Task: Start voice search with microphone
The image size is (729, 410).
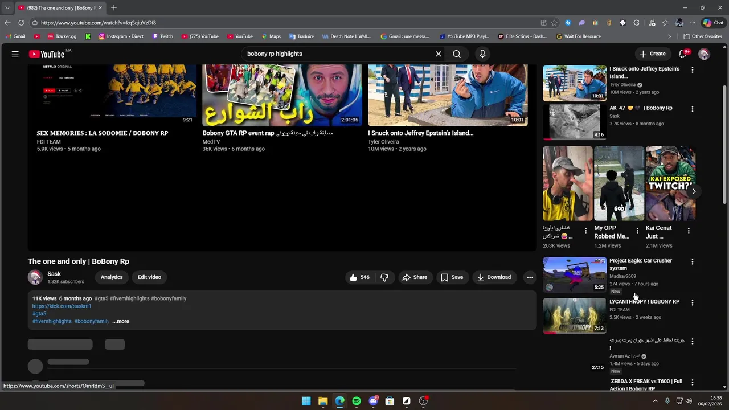Action: [x=482, y=54]
